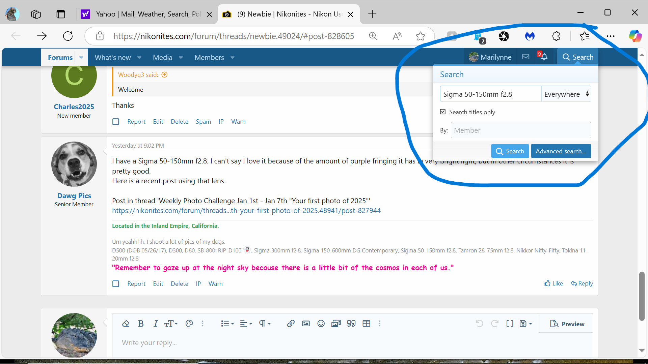
Task: Expand the font size dropdown in editor
Action: click(171, 324)
